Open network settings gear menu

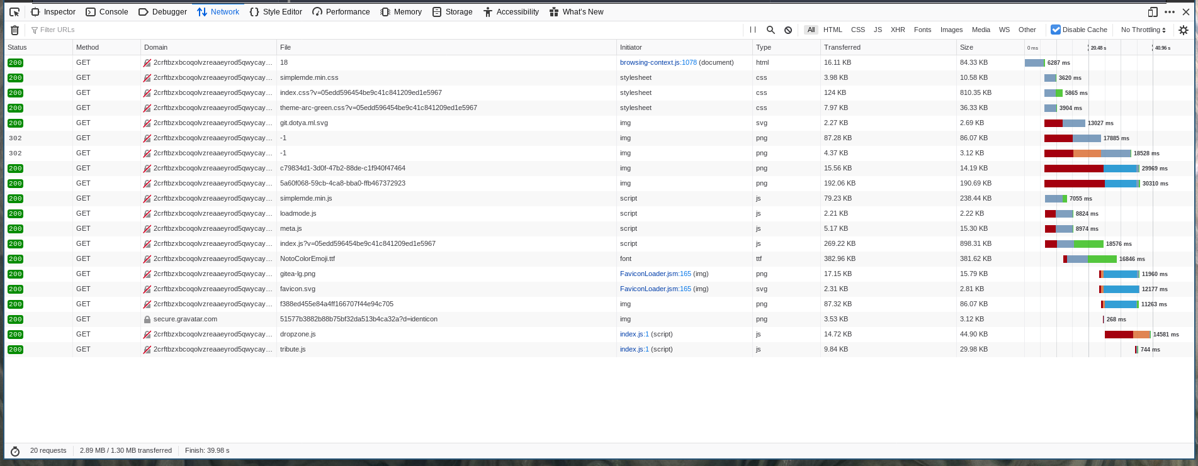click(1184, 30)
